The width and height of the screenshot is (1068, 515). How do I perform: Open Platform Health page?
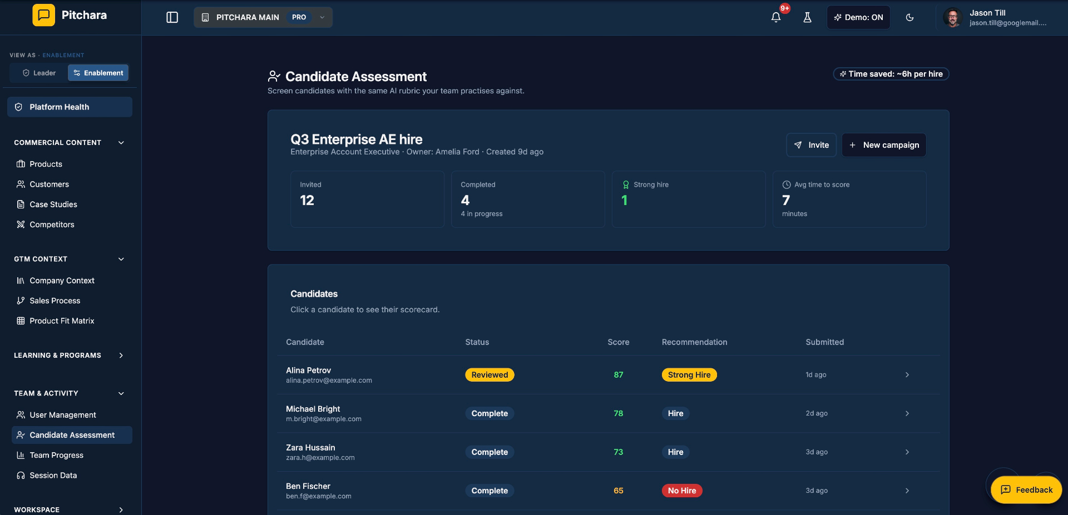pos(70,107)
